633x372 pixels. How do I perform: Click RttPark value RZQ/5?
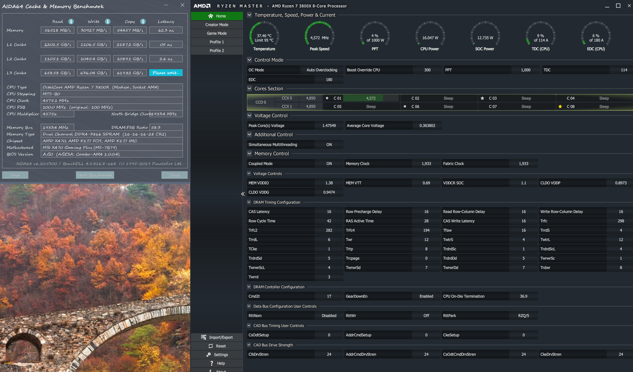pos(523,316)
